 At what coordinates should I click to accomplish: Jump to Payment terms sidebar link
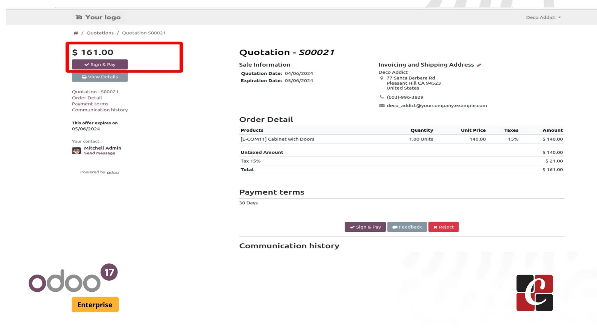pyautogui.click(x=90, y=104)
